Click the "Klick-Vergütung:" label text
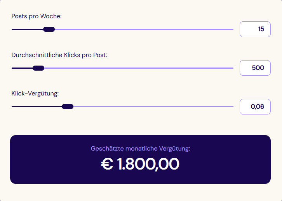This screenshot has width=282, height=201. coord(35,94)
